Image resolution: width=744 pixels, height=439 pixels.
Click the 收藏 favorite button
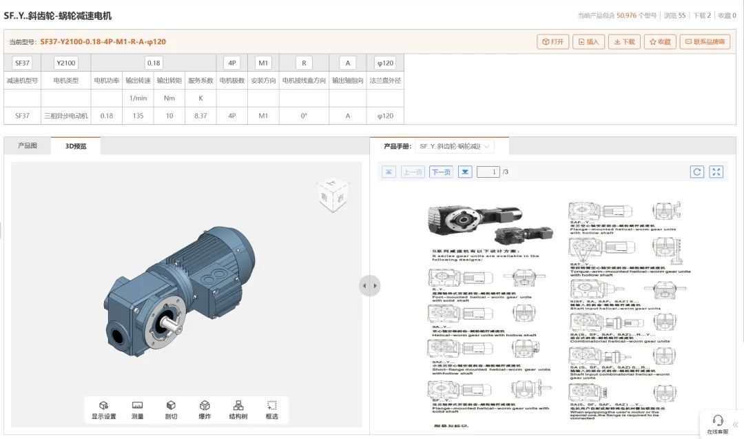tap(660, 42)
